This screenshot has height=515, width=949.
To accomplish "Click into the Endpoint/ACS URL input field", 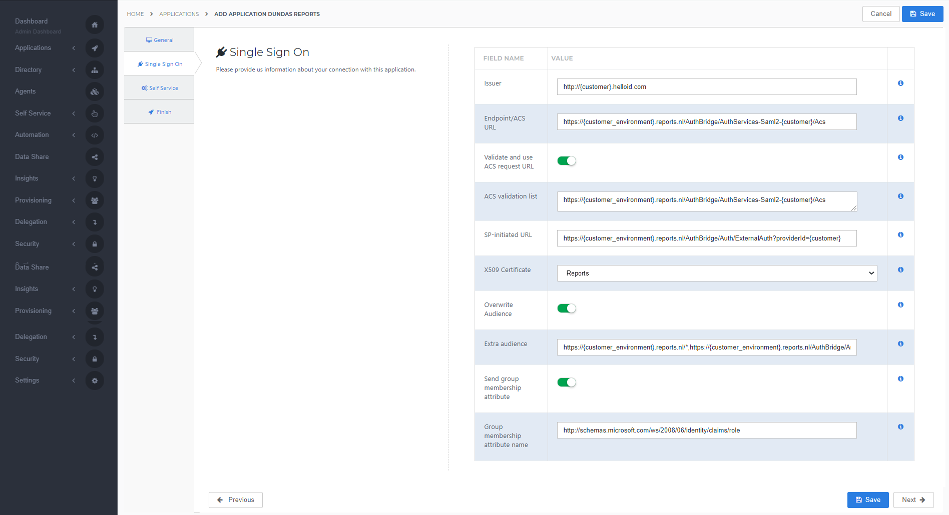I will pos(707,122).
